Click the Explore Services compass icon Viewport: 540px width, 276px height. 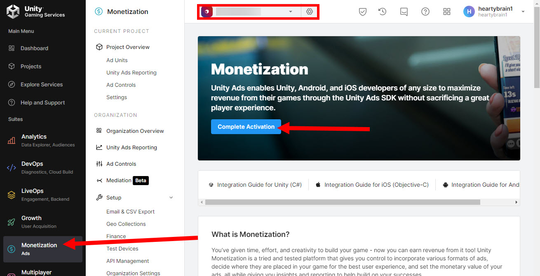[x=12, y=84]
